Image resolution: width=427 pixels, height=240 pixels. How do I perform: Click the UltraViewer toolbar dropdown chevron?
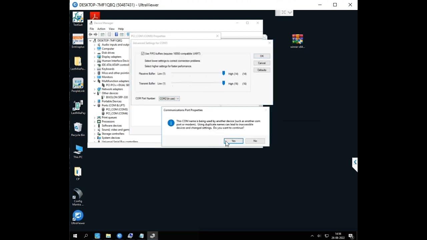coord(290,12)
